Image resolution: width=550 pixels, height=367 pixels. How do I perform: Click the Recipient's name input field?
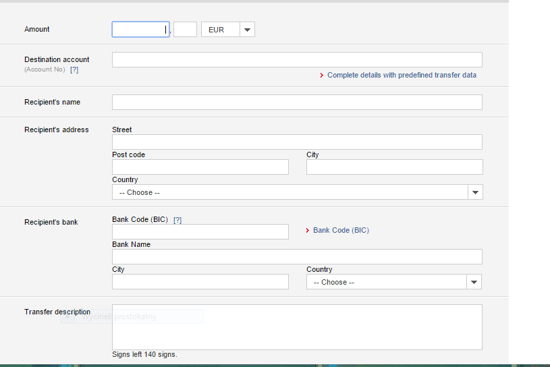coord(297,102)
